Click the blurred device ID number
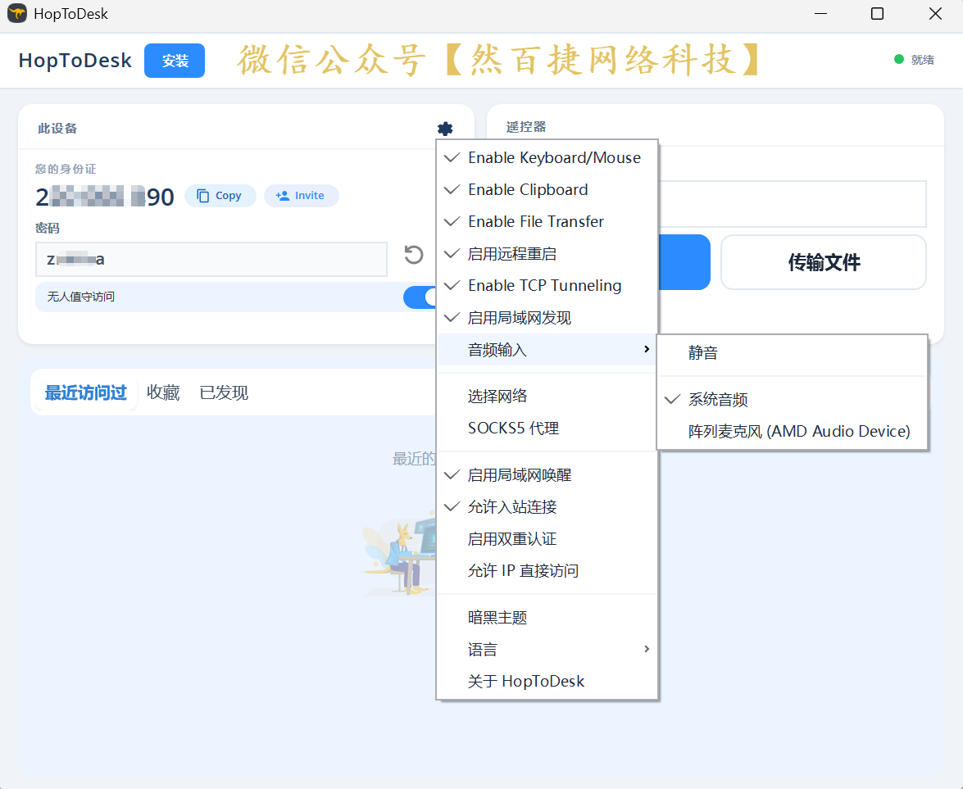 tap(105, 197)
